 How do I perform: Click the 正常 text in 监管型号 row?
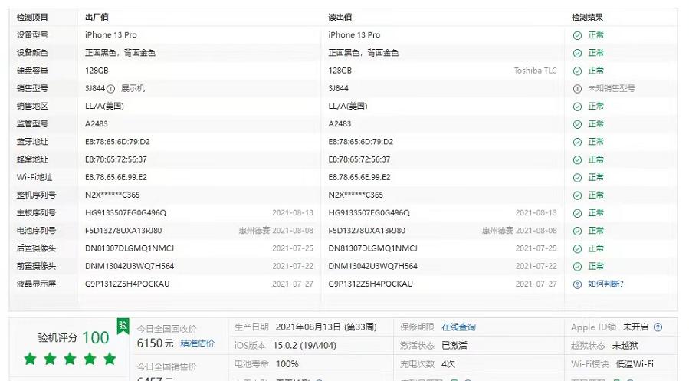[x=595, y=124]
